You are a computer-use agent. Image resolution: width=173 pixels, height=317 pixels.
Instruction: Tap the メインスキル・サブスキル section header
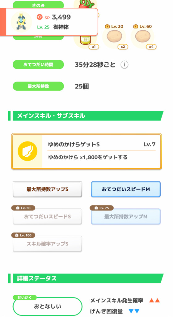86,116
